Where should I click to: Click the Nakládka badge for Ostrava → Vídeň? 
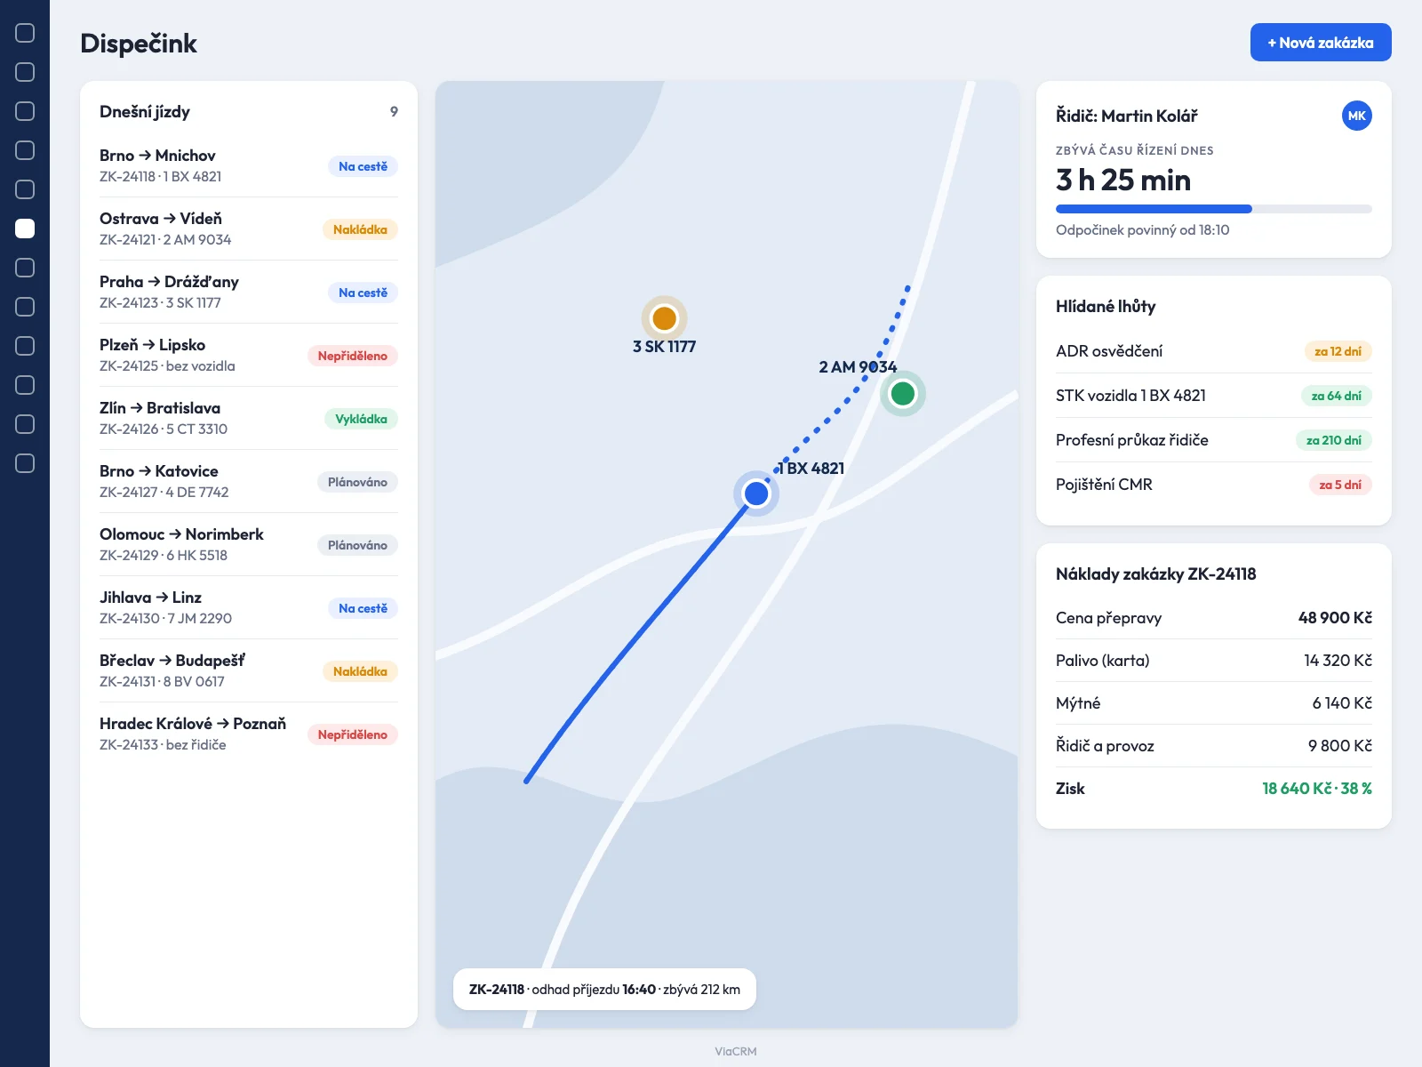click(x=360, y=229)
